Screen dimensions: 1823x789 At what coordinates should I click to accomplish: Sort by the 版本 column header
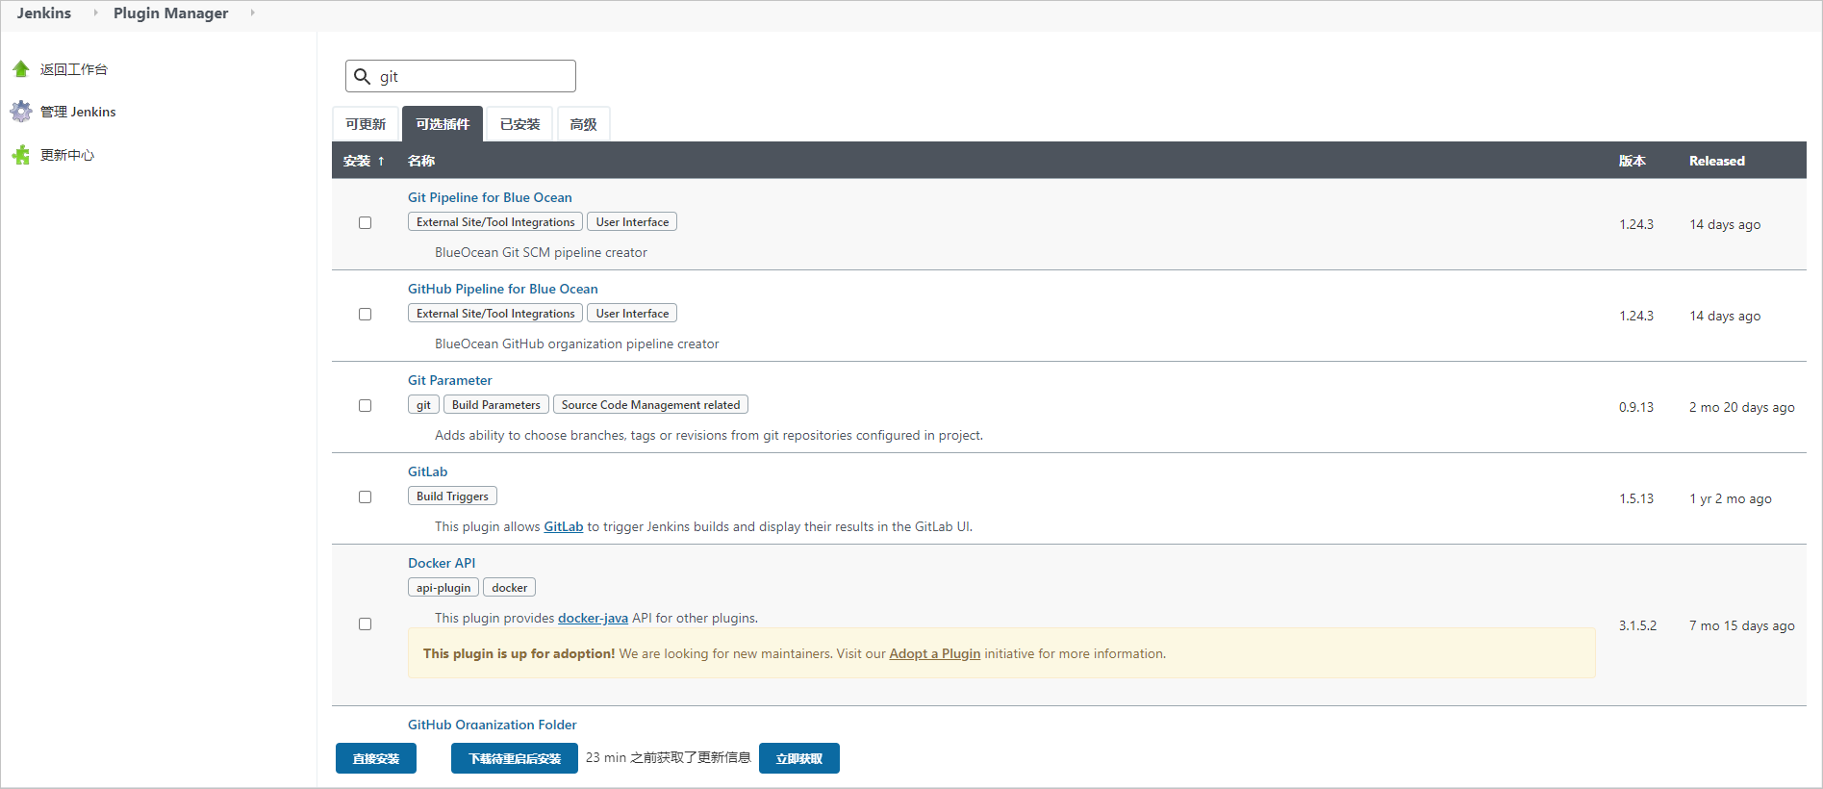pyautogui.click(x=1633, y=161)
